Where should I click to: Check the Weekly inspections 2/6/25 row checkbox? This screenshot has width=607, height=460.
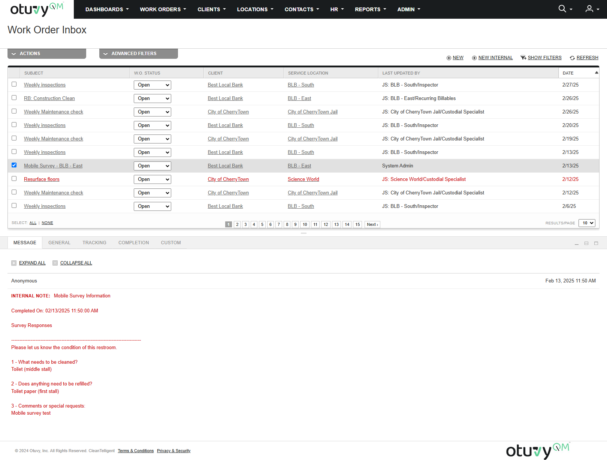coord(14,206)
